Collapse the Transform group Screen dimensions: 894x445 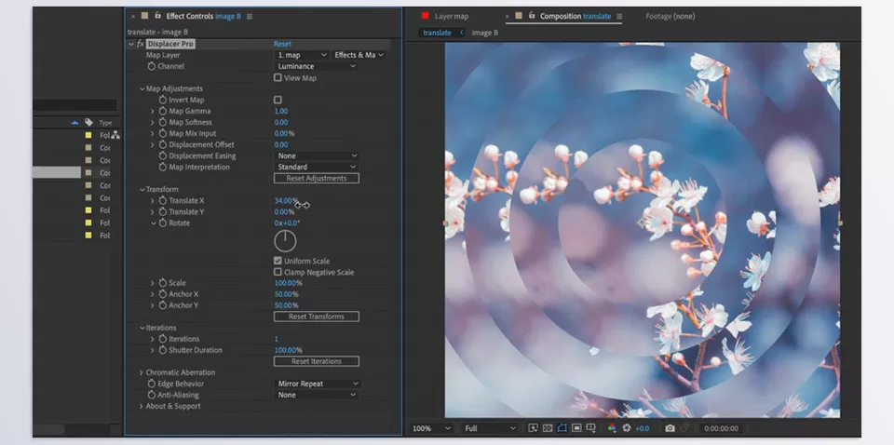142,189
